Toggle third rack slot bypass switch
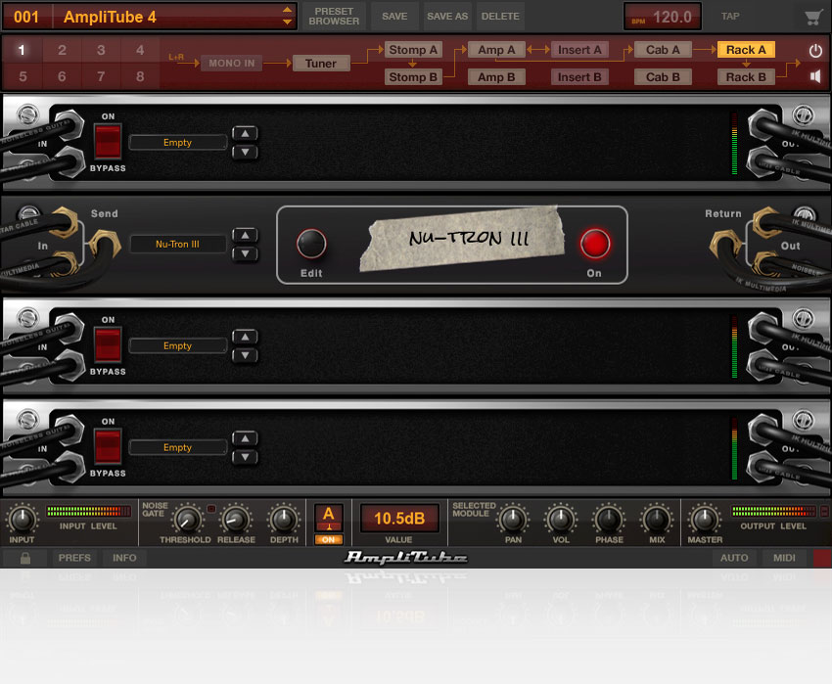832x684 pixels. 108,344
